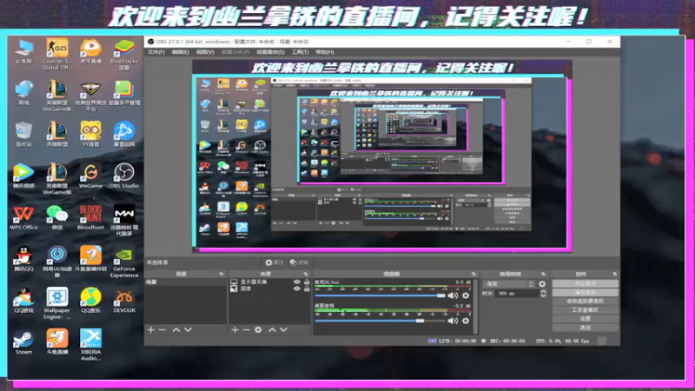Remove the selected scene with the minus icon
This screenshot has height=391, width=695.
click(x=162, y=330)
